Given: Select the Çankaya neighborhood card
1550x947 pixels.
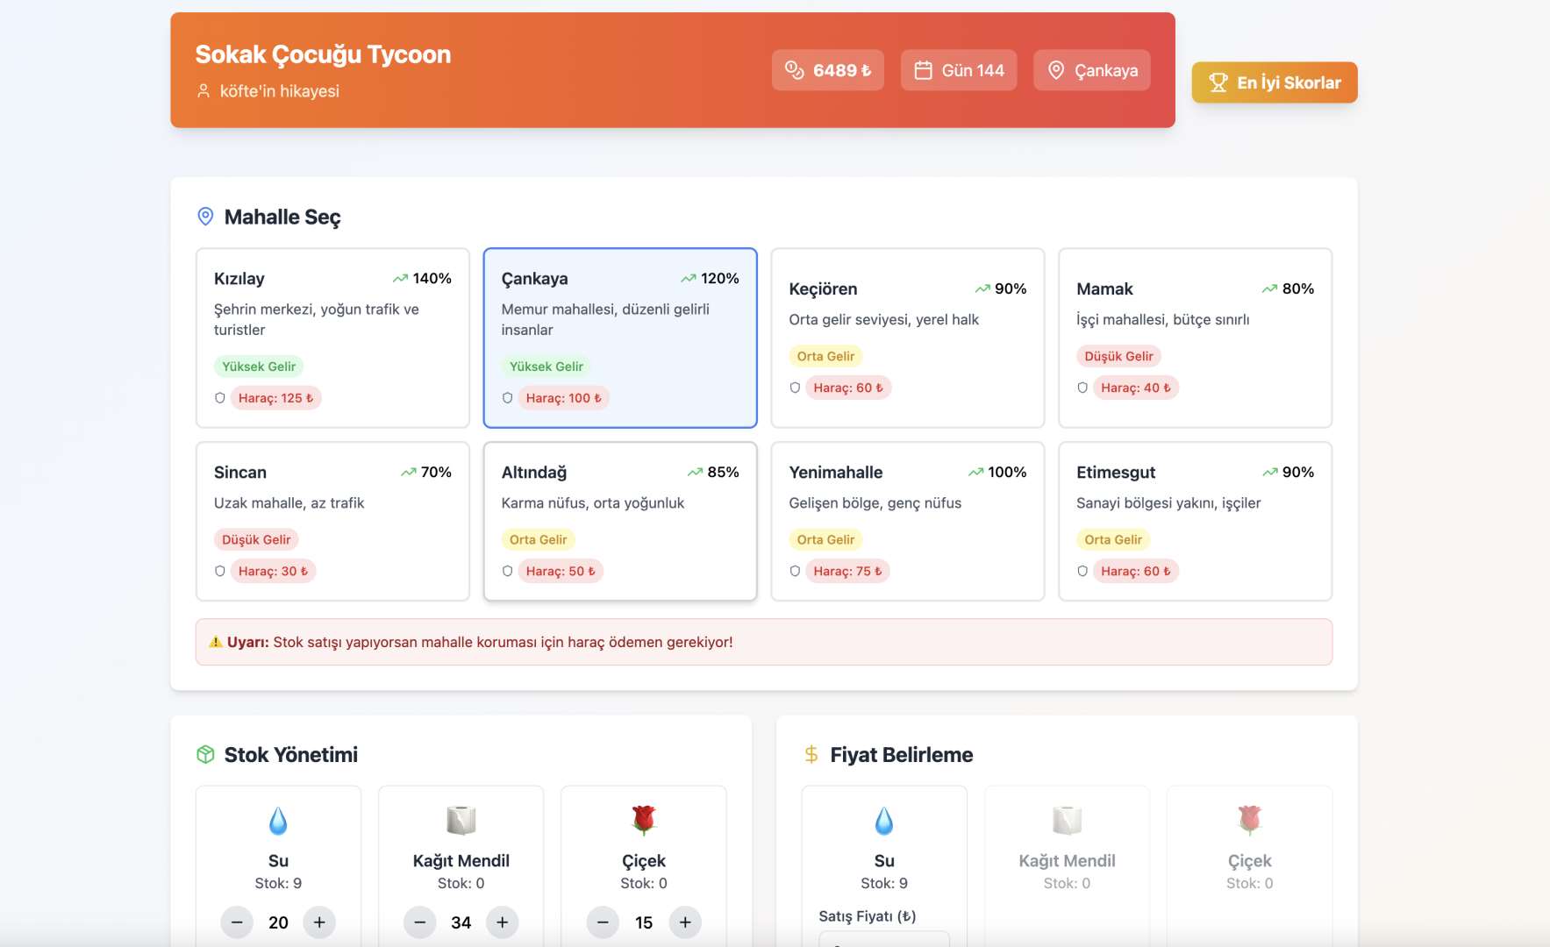Looking at the screenshot, I should [620, 338].
